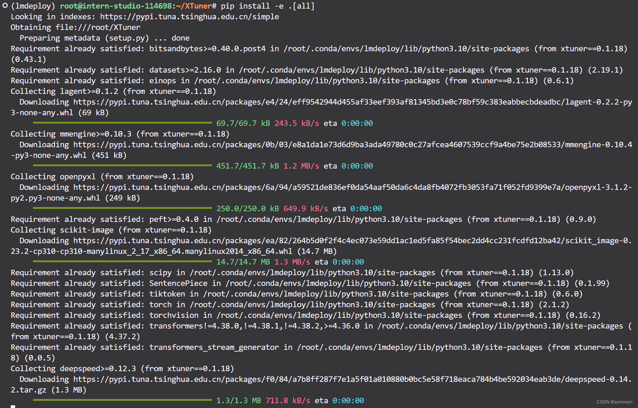The image size is (638, 408).
Task: Click the terminal cursor block at bottom
Action: point(13,407)
